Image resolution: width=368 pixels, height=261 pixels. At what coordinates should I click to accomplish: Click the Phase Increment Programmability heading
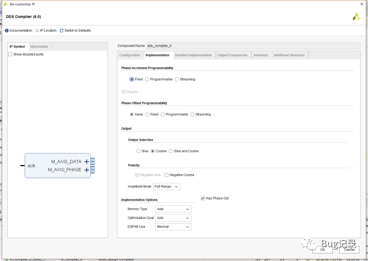pyautogui.click(x=147, y=68)
